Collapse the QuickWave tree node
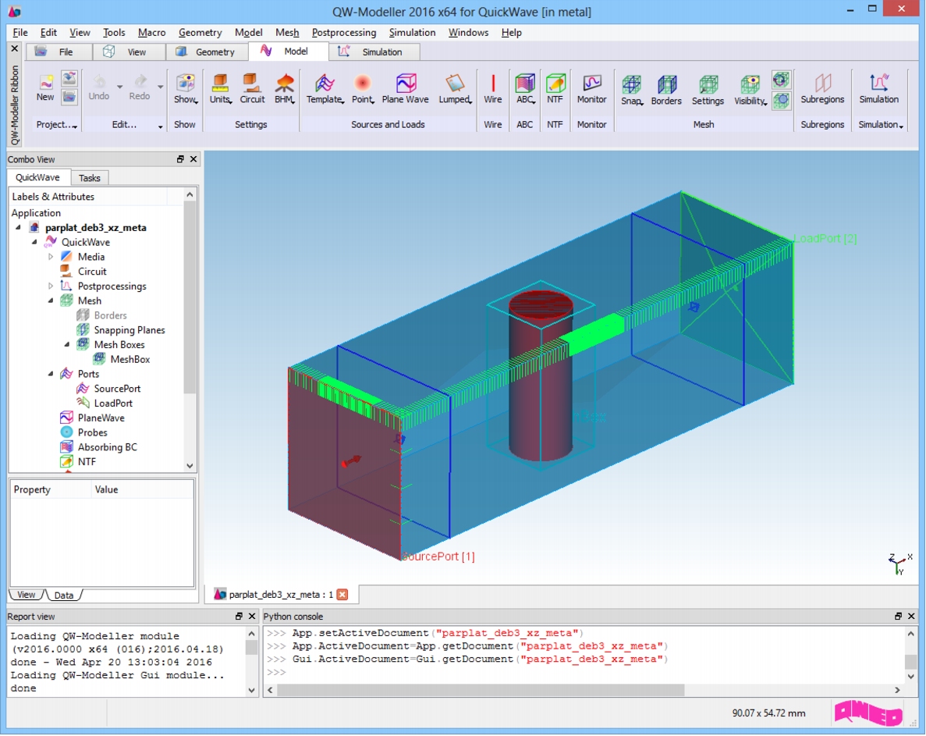 coord(34,242)
